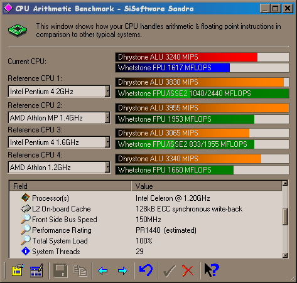Click the Processor(s) field label
The image size is (297, 283).
pos(50,198)
